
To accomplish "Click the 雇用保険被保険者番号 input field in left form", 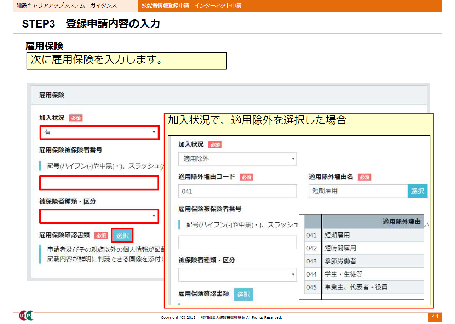I will 99,183.
